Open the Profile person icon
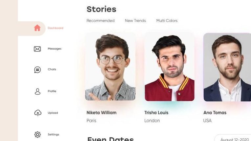The height and width of the screenshot is (141, 251). click(x=37, y=91)
